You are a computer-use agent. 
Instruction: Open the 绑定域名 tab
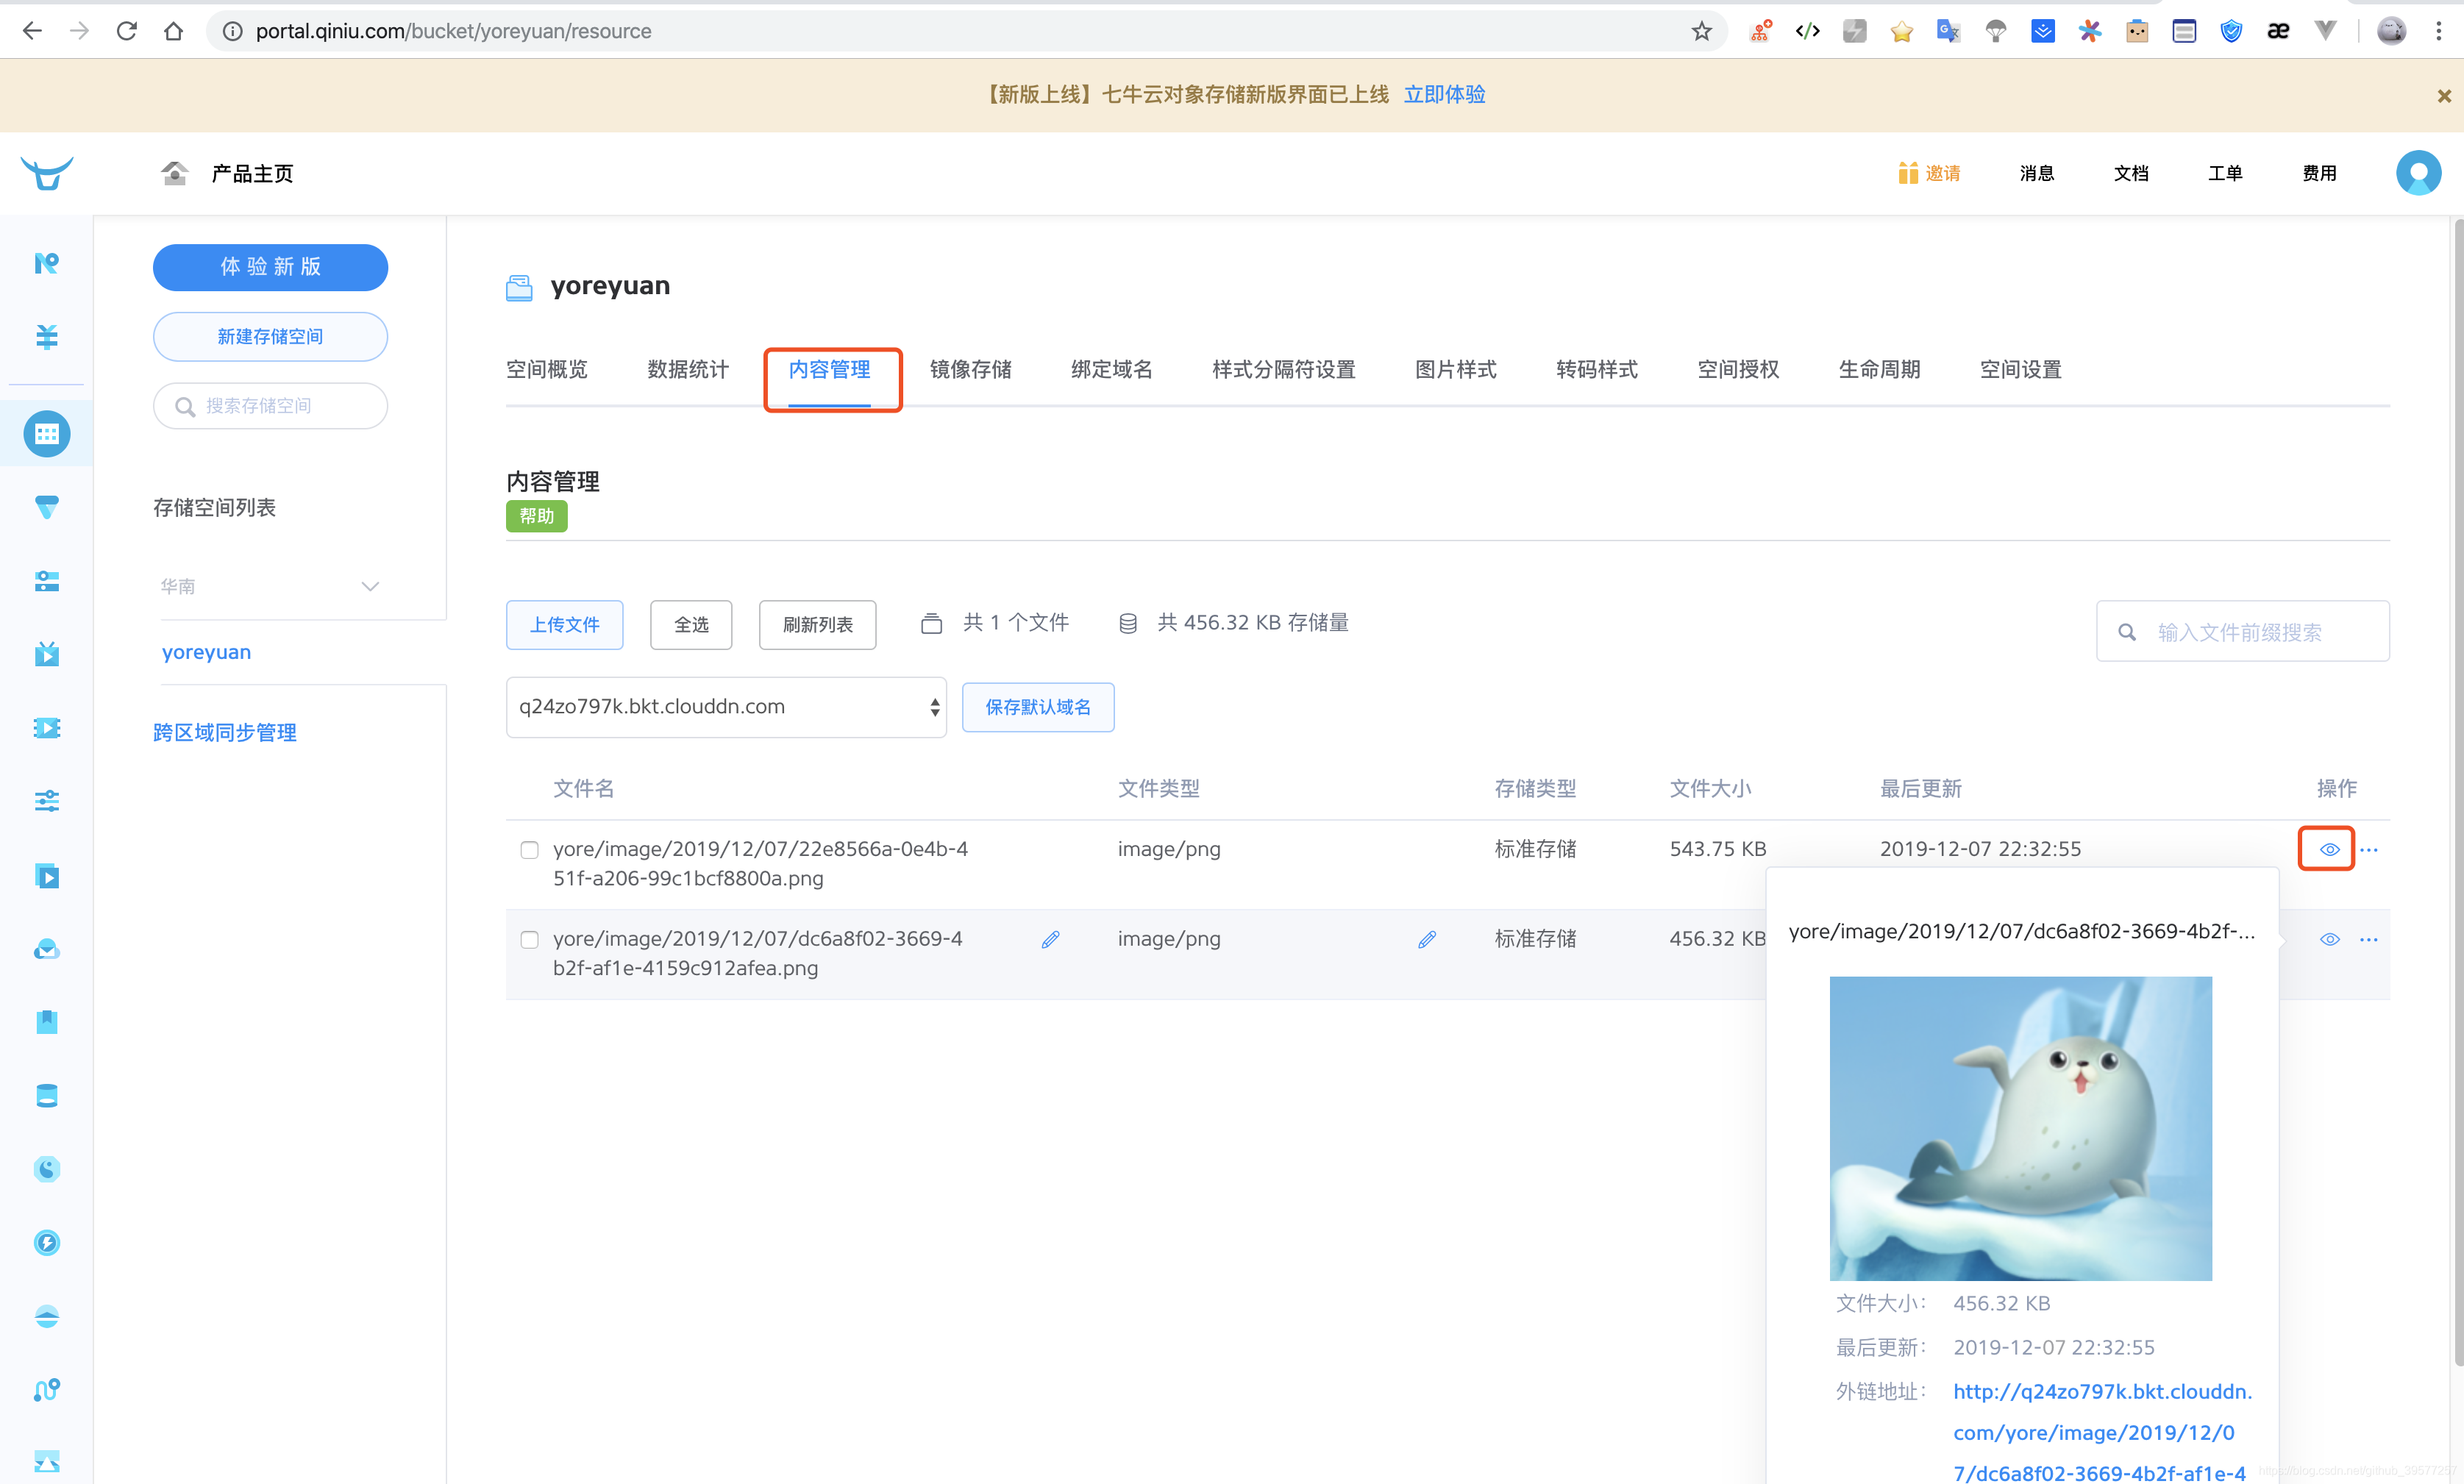click(x=1111, y=370)
